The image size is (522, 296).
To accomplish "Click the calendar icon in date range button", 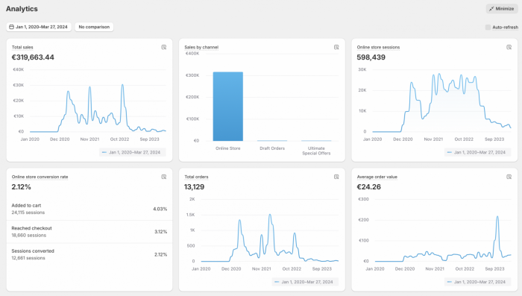I will click(11, 27).
